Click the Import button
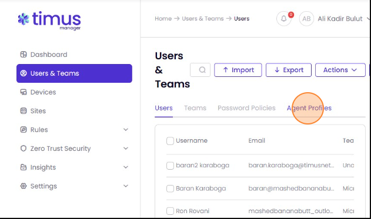This screenshot has height=219, width=371. [238, 70]
